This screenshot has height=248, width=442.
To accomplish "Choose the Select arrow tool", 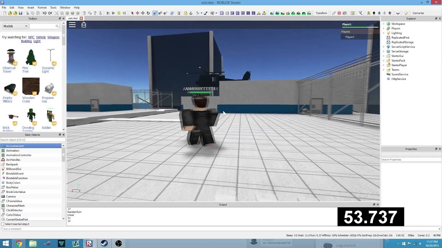I will point(132,13).
